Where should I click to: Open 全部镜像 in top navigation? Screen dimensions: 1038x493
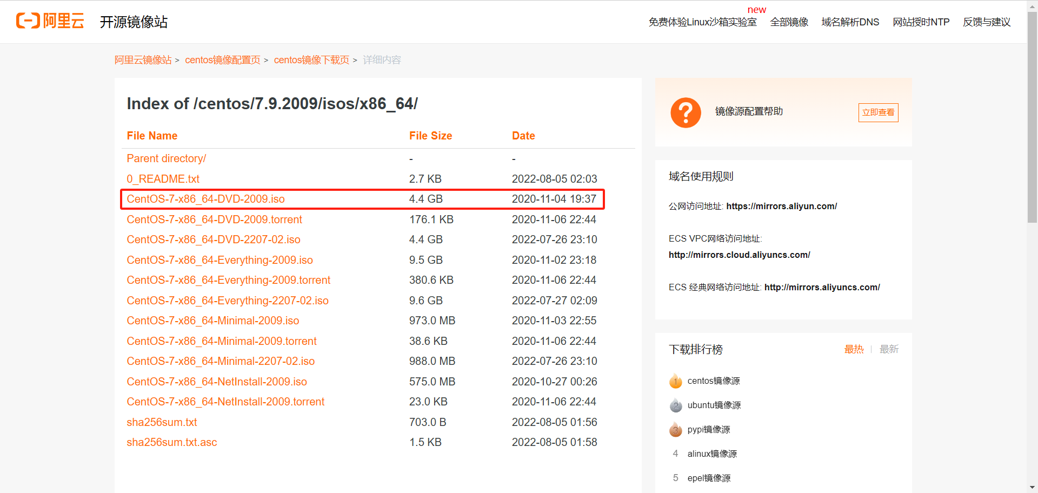click(789, 22)
